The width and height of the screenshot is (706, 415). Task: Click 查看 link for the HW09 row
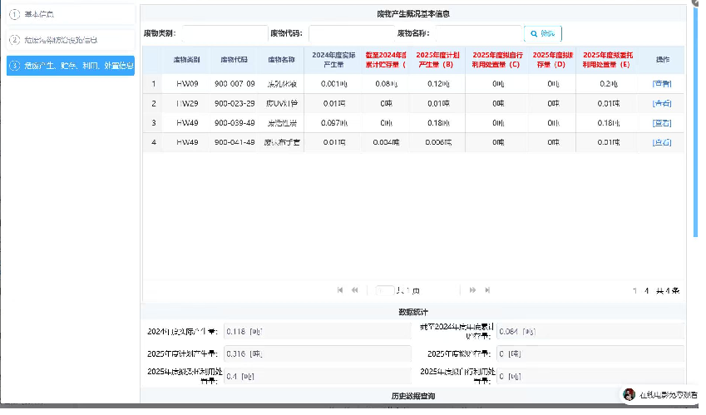(x=662, y=84)
